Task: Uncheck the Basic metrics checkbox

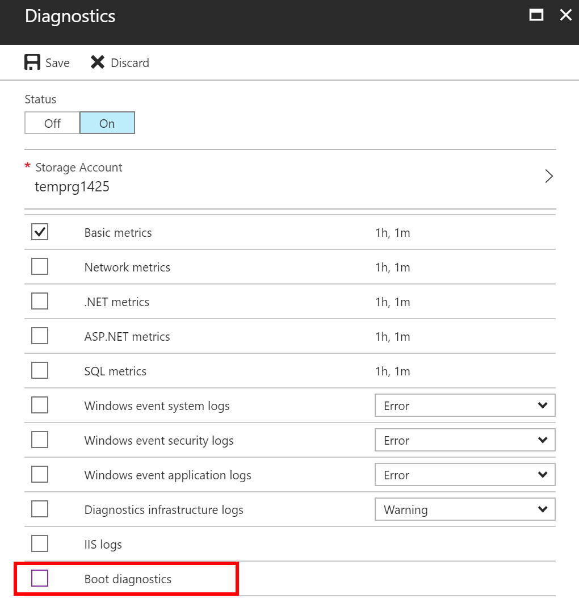Action: pos(40,232)
